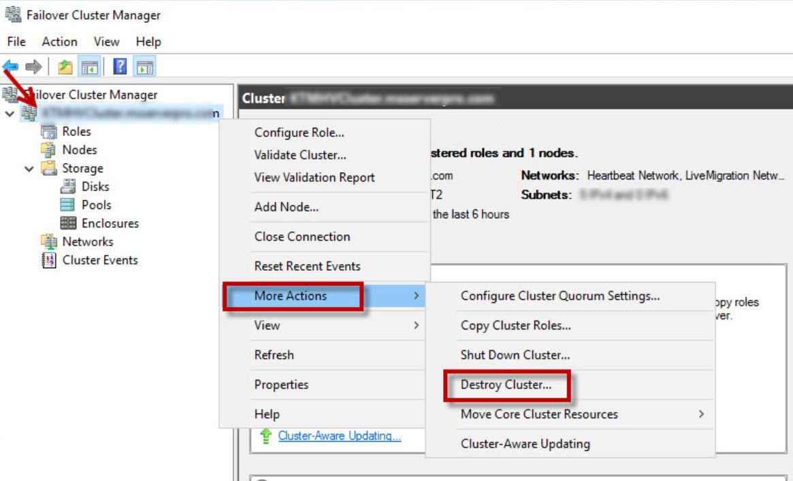Select Add Node... menu entry
The height and width of the screenshot is (481, 793).
325,207
